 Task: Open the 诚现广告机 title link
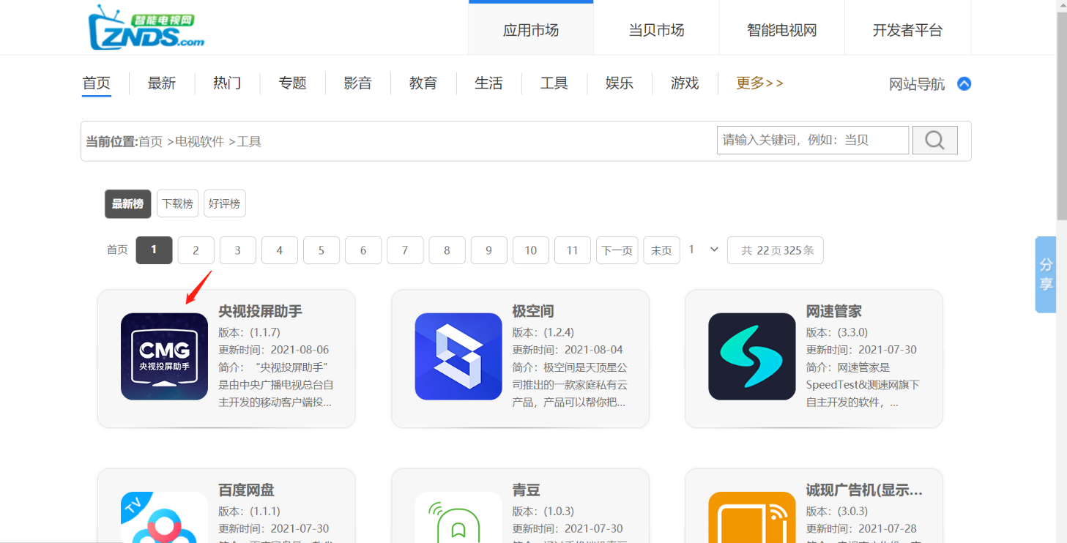(864, 490)
